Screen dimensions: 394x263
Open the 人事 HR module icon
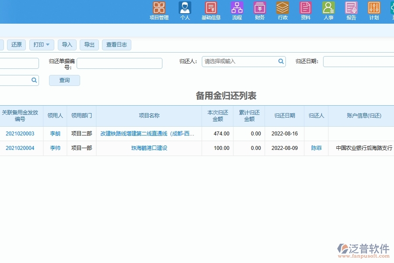[328, 8]
